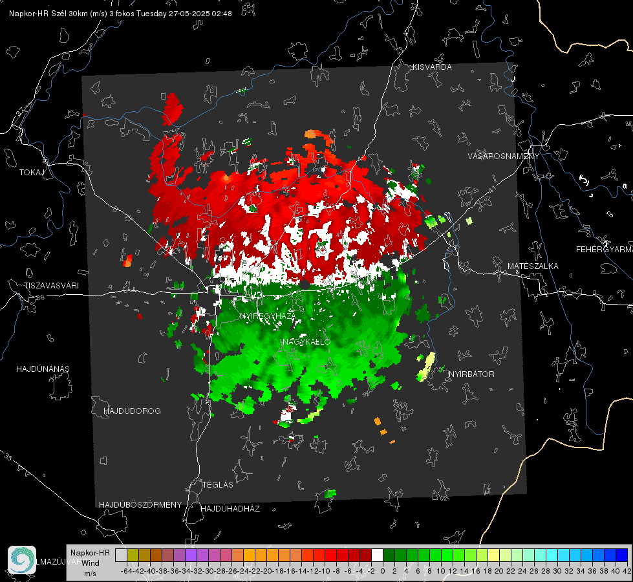Click the MÁTÉSZALKA town label
This screenshot has width=633, height=582.
tap(533, 266)
